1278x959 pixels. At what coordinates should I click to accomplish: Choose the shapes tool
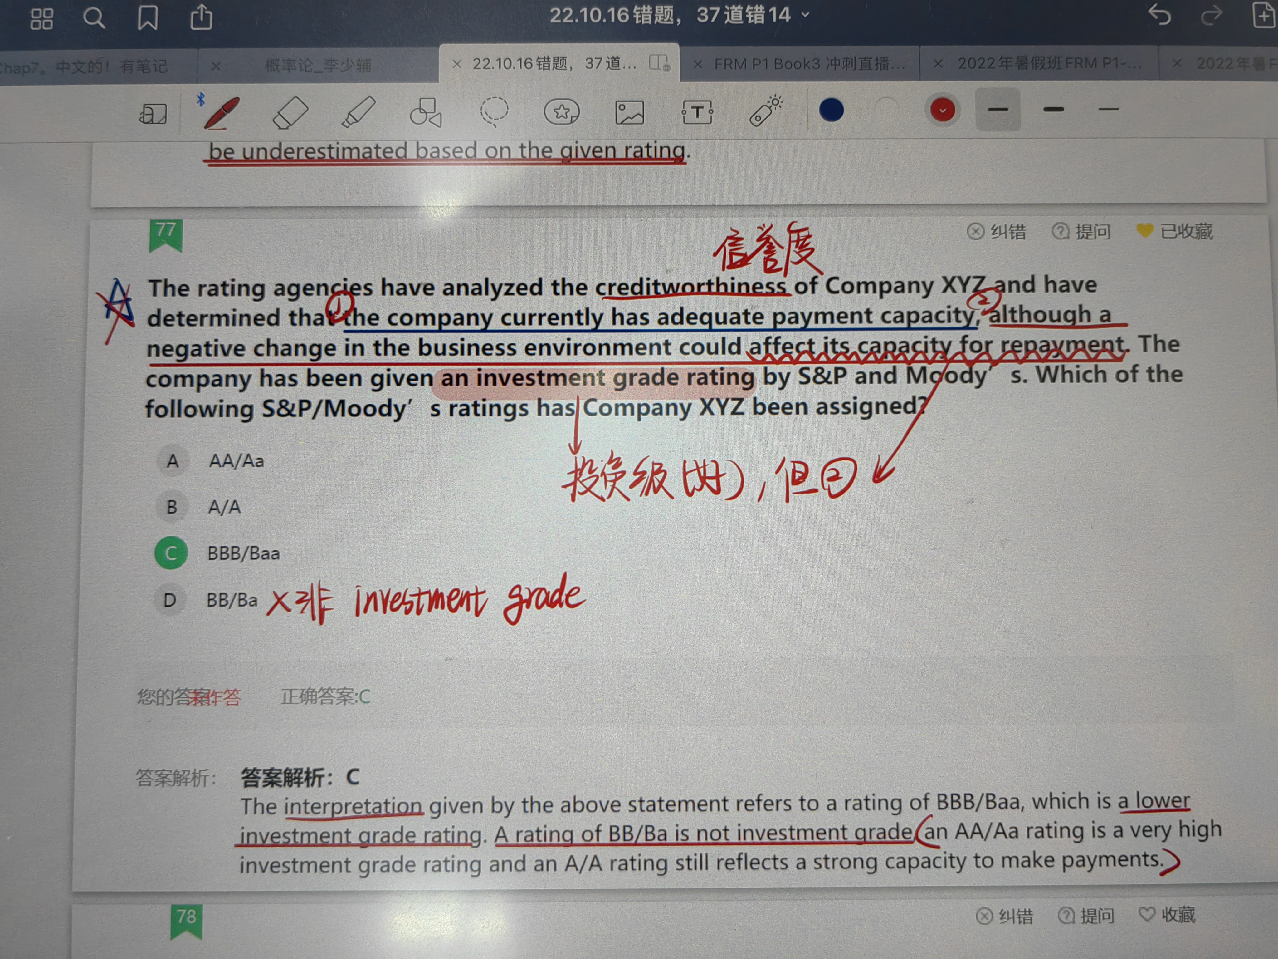tap(426, 111)
